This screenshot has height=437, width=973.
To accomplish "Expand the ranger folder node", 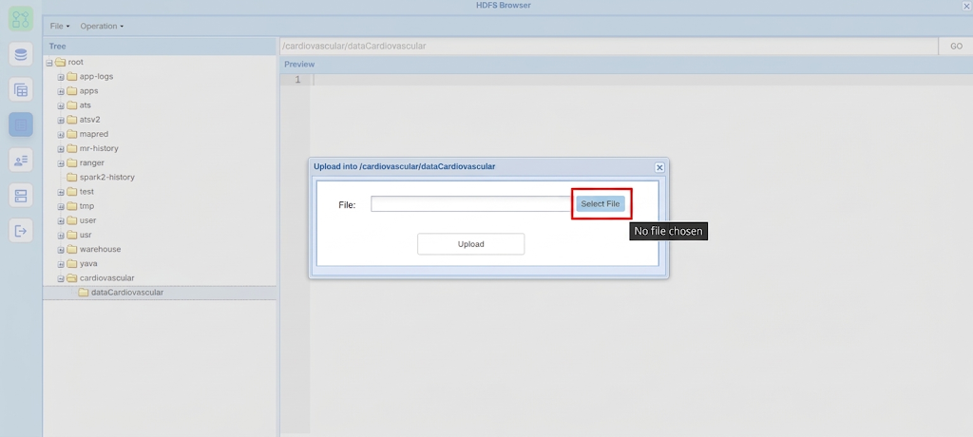I will tap(61, 163).
